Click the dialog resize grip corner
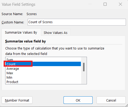Viewport: 128px width, 107px height. 127,105
